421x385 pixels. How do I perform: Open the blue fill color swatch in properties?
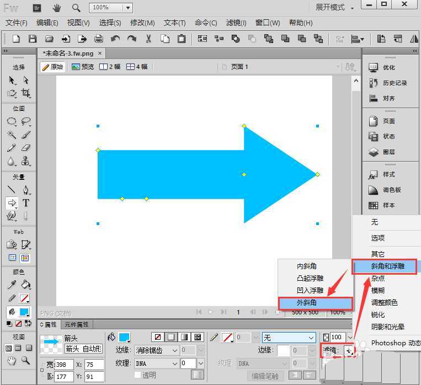124,337
